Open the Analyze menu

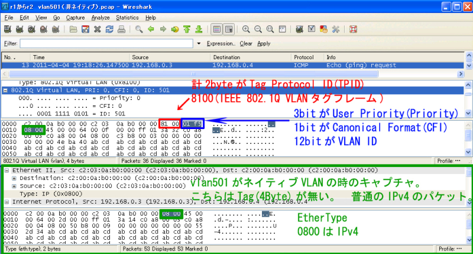point(101,18)
